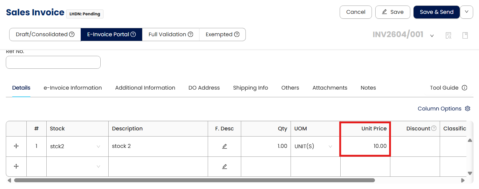Click the Cancel button
479x189 pixels.
[356, 12]
